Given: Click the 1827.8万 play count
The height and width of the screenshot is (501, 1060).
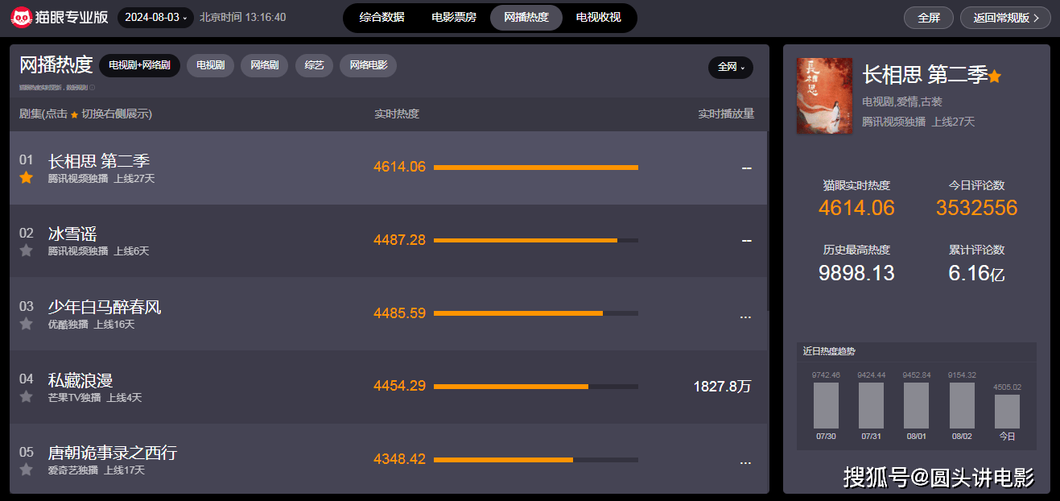Looking at the screenshot, I should click(722, 387).
